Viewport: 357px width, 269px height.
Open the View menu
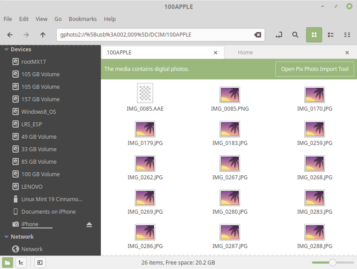tap(42, 19)
